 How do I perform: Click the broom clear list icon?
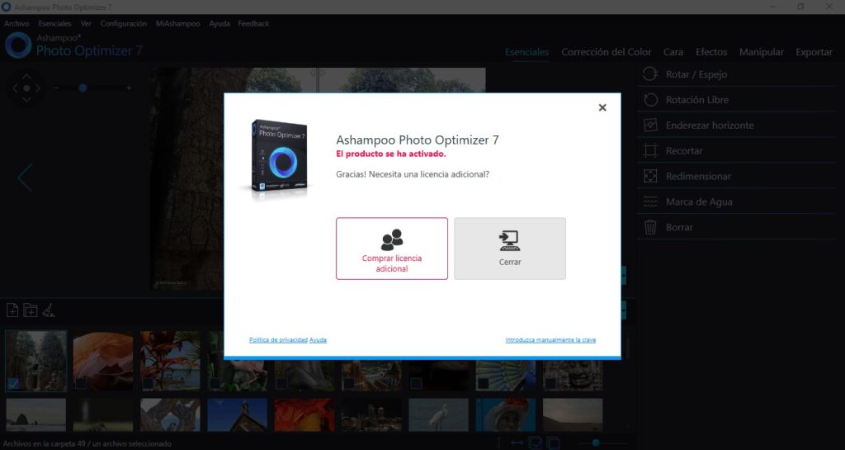[x=49, y=310]
